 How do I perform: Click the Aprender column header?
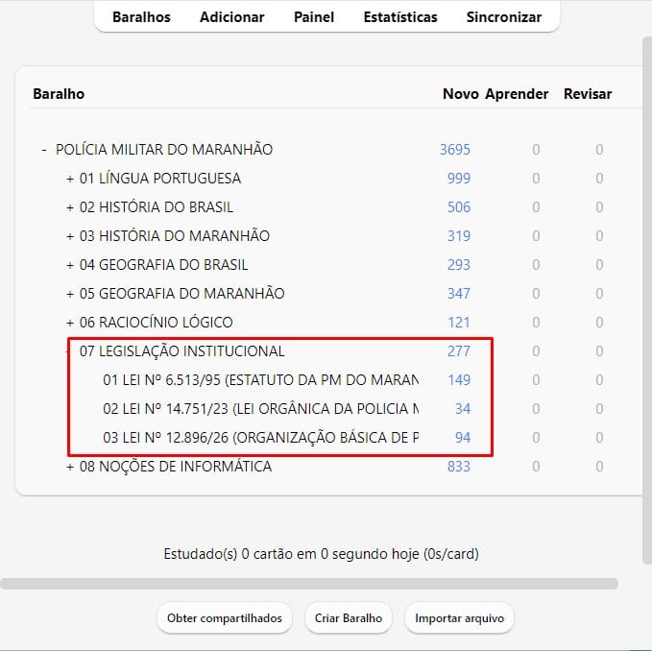517,94
